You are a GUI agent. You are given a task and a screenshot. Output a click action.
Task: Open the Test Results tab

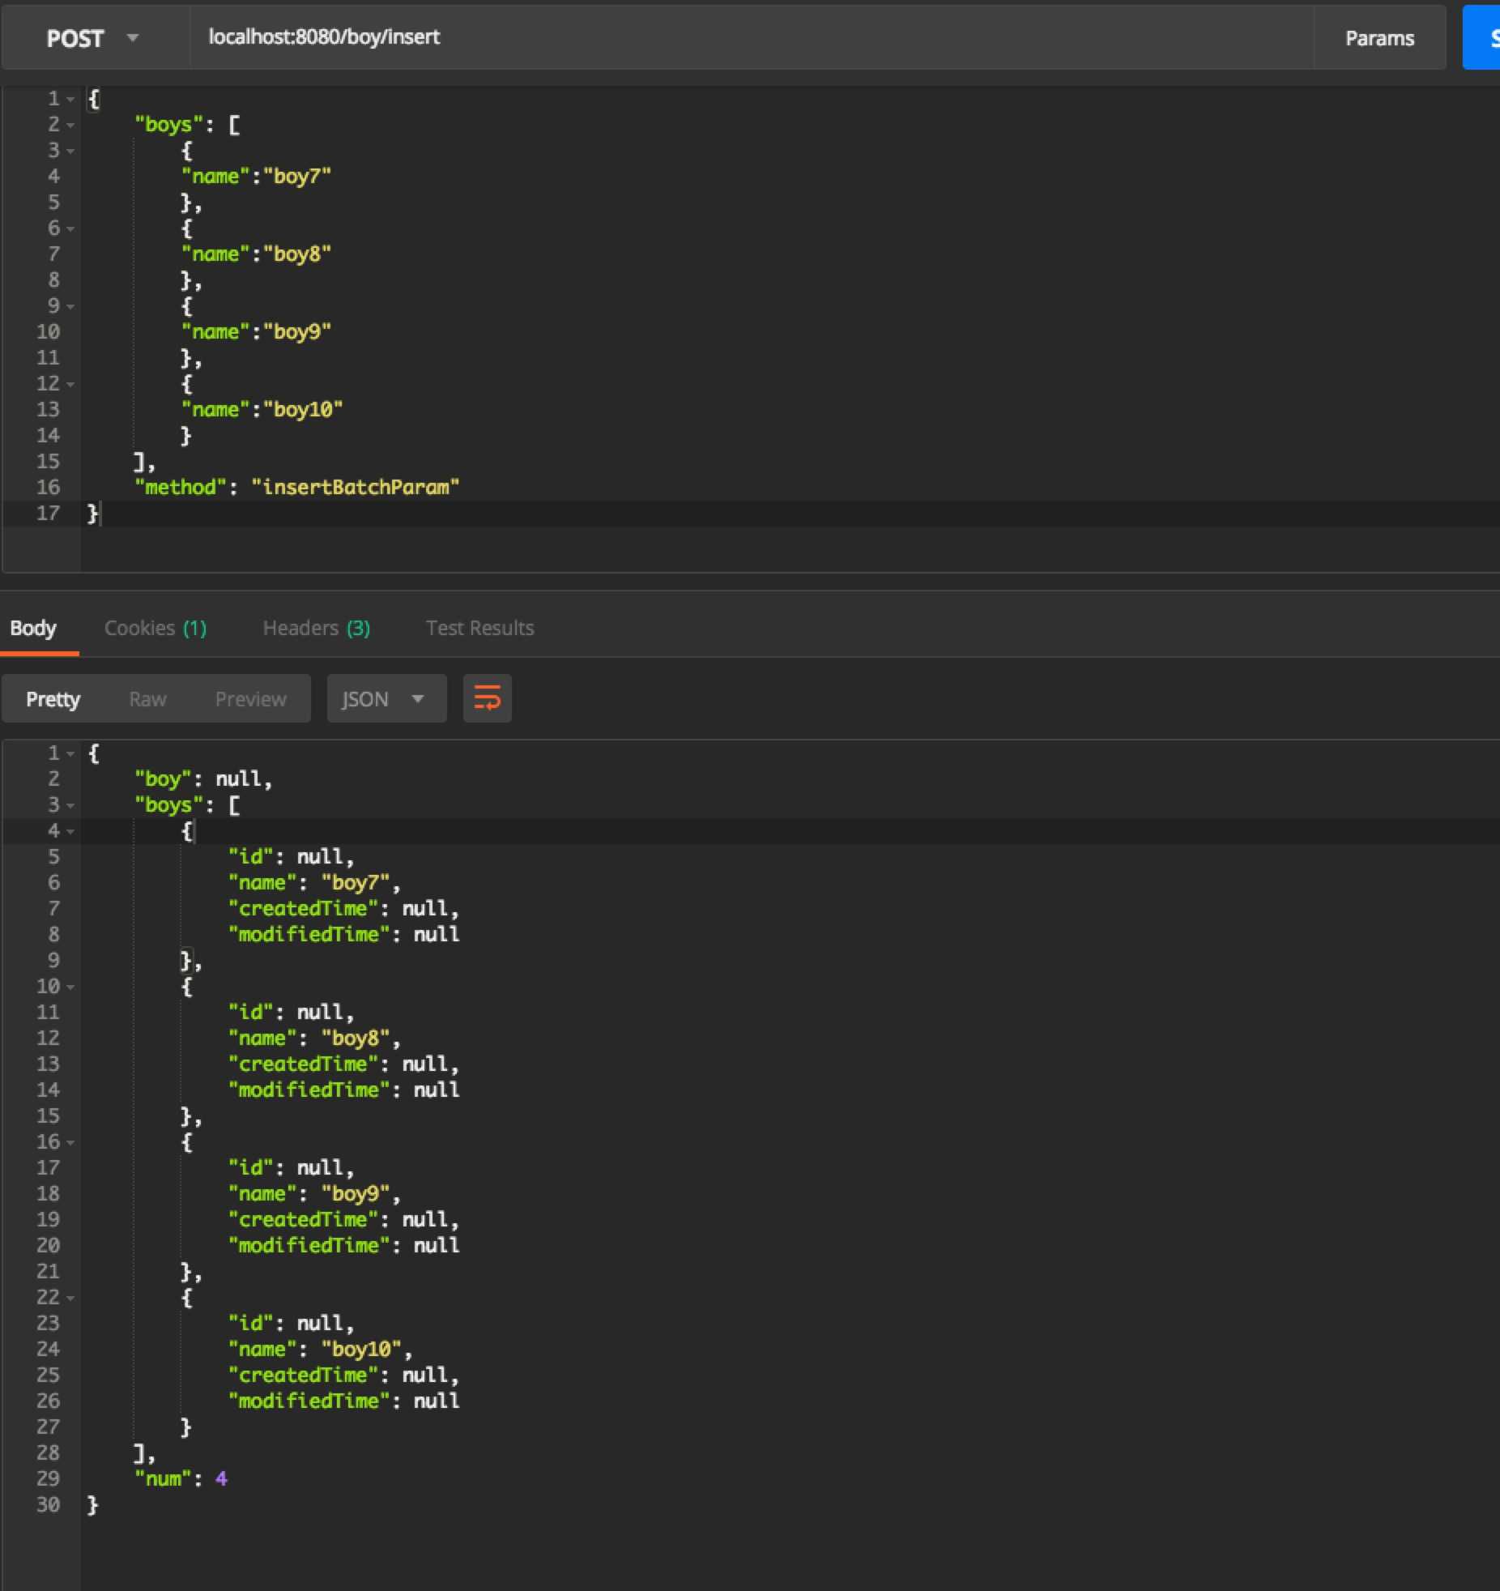click(x=480, y=629)
